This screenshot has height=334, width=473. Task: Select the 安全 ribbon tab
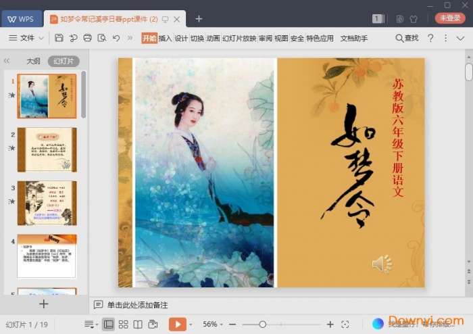tap(297, 39)
